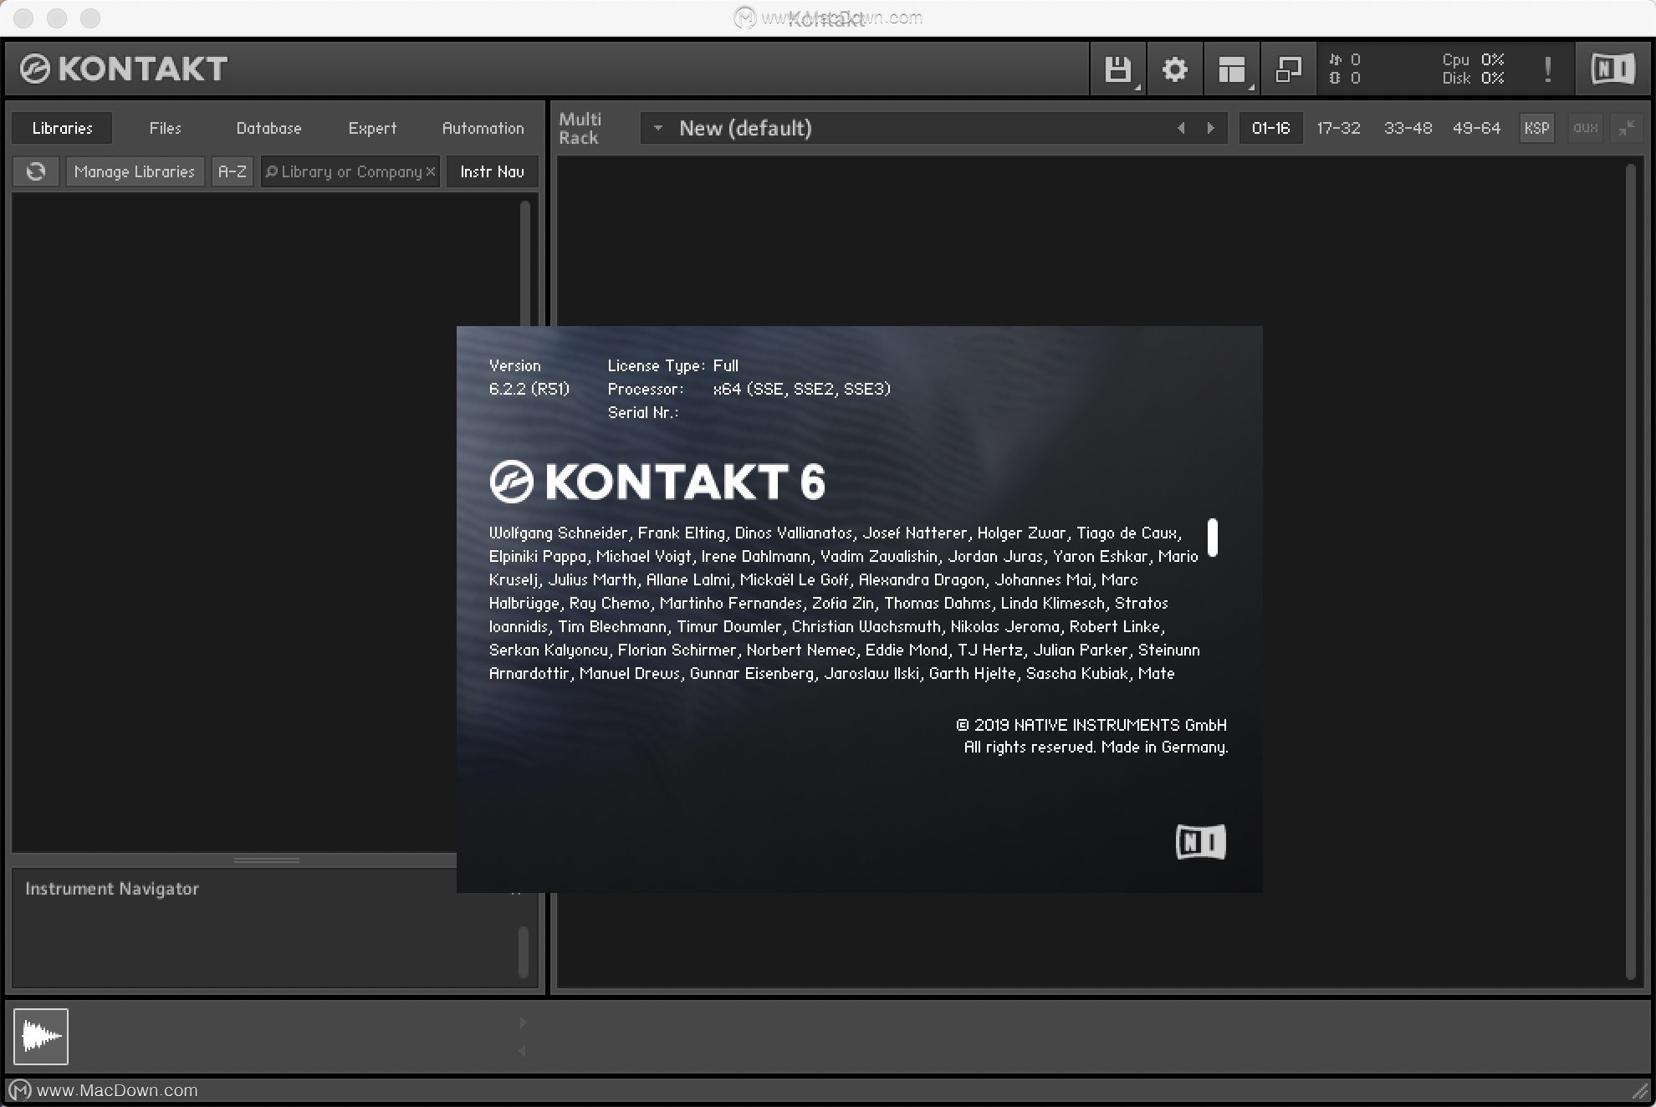Select rack page 33-48
Viewport: 1656px width, 1107px height.
(x=1408, y=128)
